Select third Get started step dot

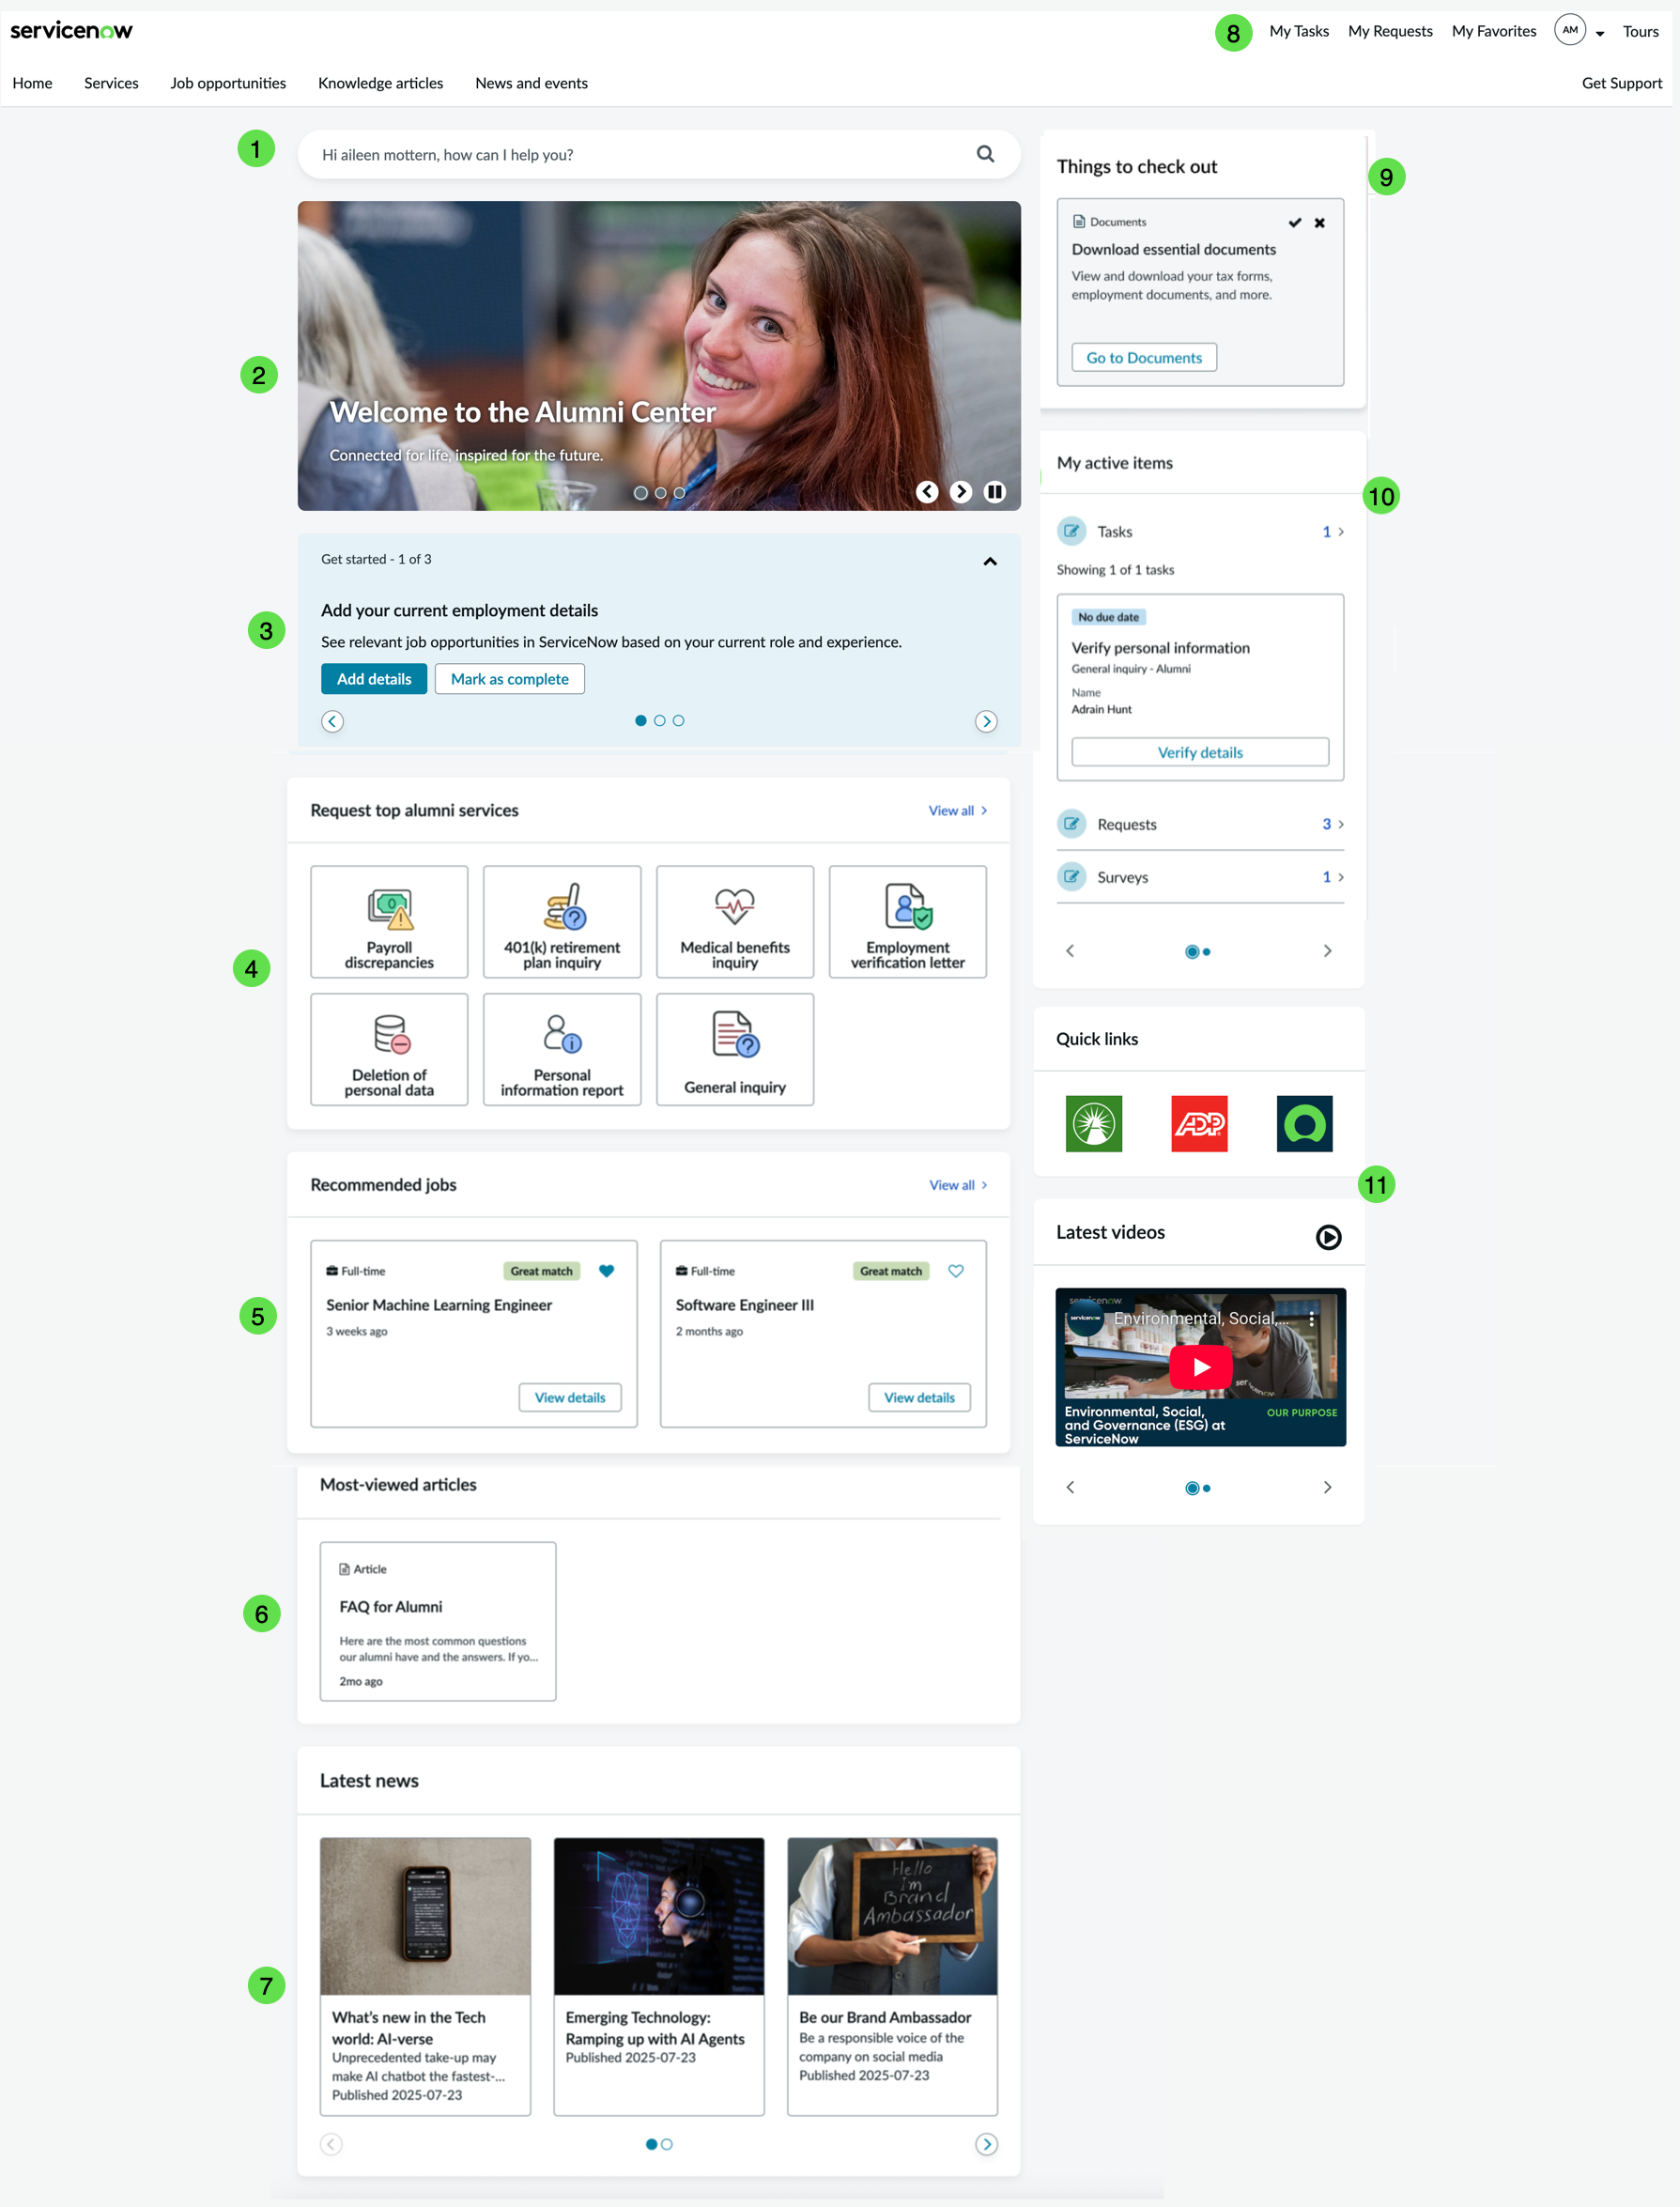tap(678, 720)
